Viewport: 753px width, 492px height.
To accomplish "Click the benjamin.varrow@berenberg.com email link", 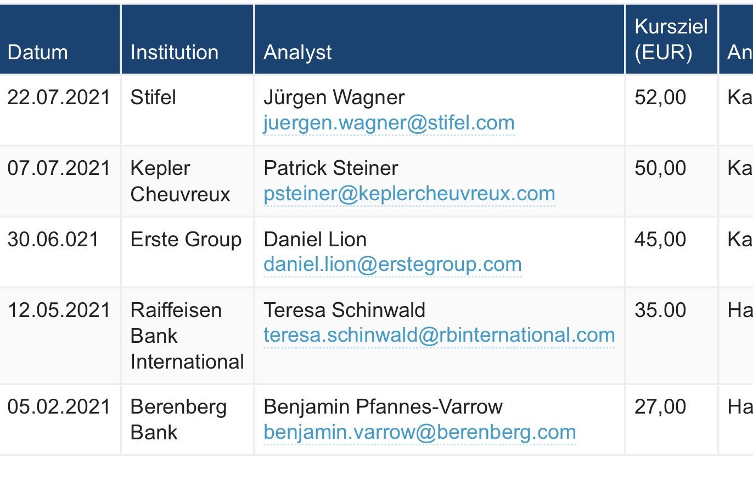I will pos(419,432).
